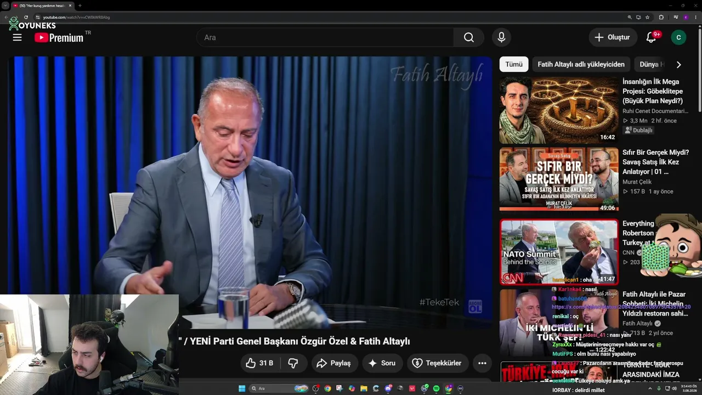The image size is (702, 395).
Task: Click the video title with Özgür Özel
Action: (294, 341)
